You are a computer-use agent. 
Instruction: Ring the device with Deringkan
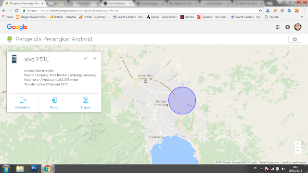tap(23, 103)
